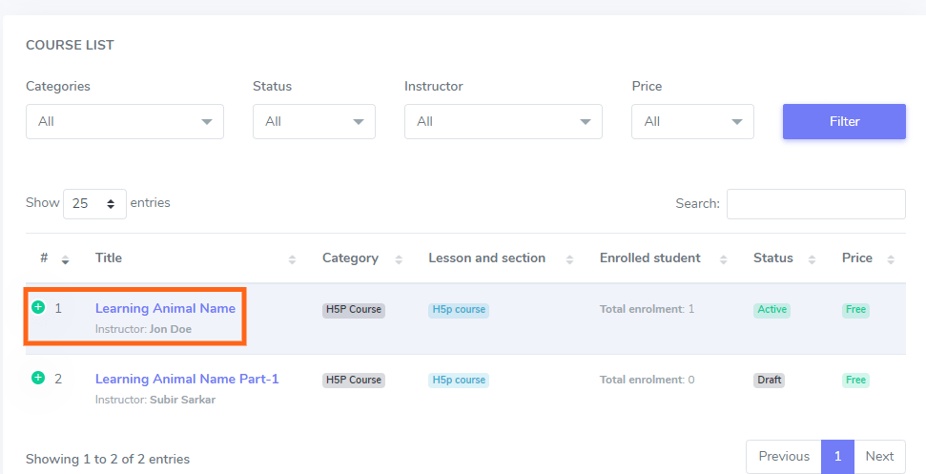
Task: Sort by Enrolled student column
Action: [724, 258]
